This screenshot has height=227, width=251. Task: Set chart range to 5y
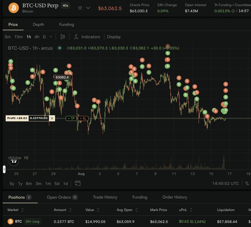(x=12, y=183)
